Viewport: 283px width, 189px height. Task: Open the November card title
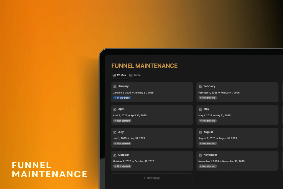(210, 155)
